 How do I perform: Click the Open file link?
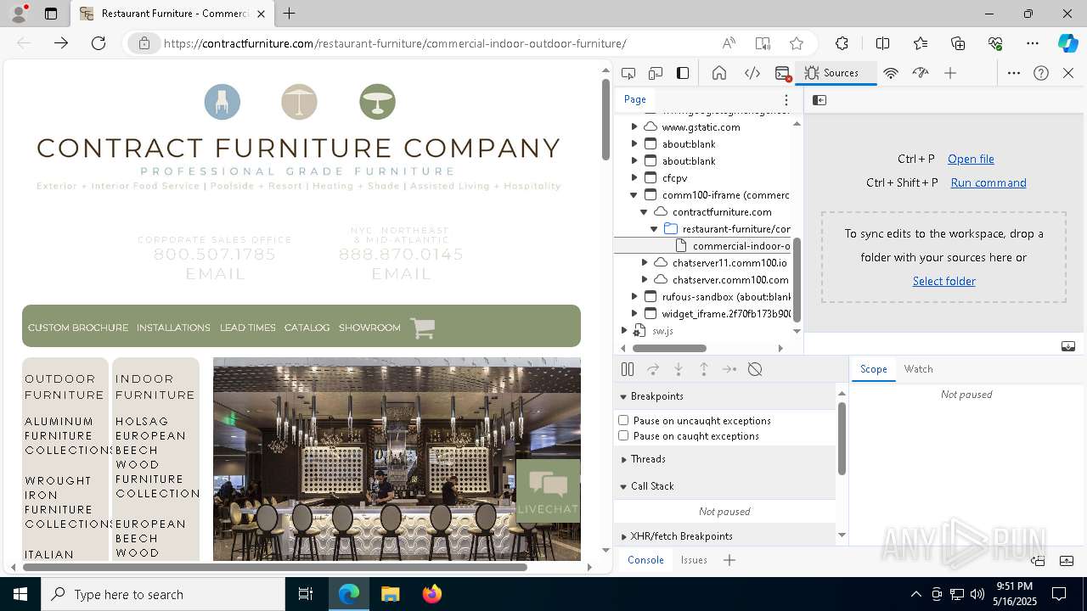coord(971,159)
